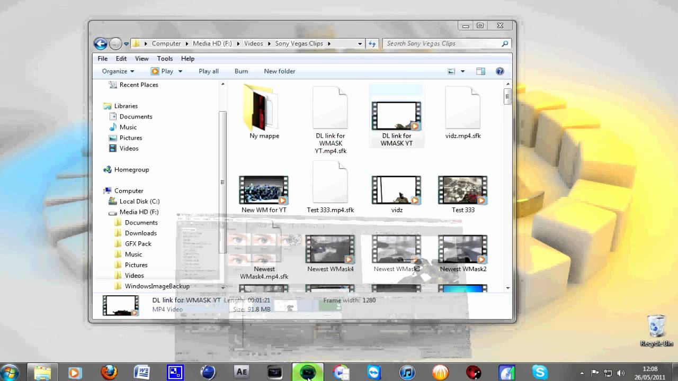This screenshot has width=678, height=381.
Task: Open the dropdown arrow next to Play
Action: click(x=180, y=71)
